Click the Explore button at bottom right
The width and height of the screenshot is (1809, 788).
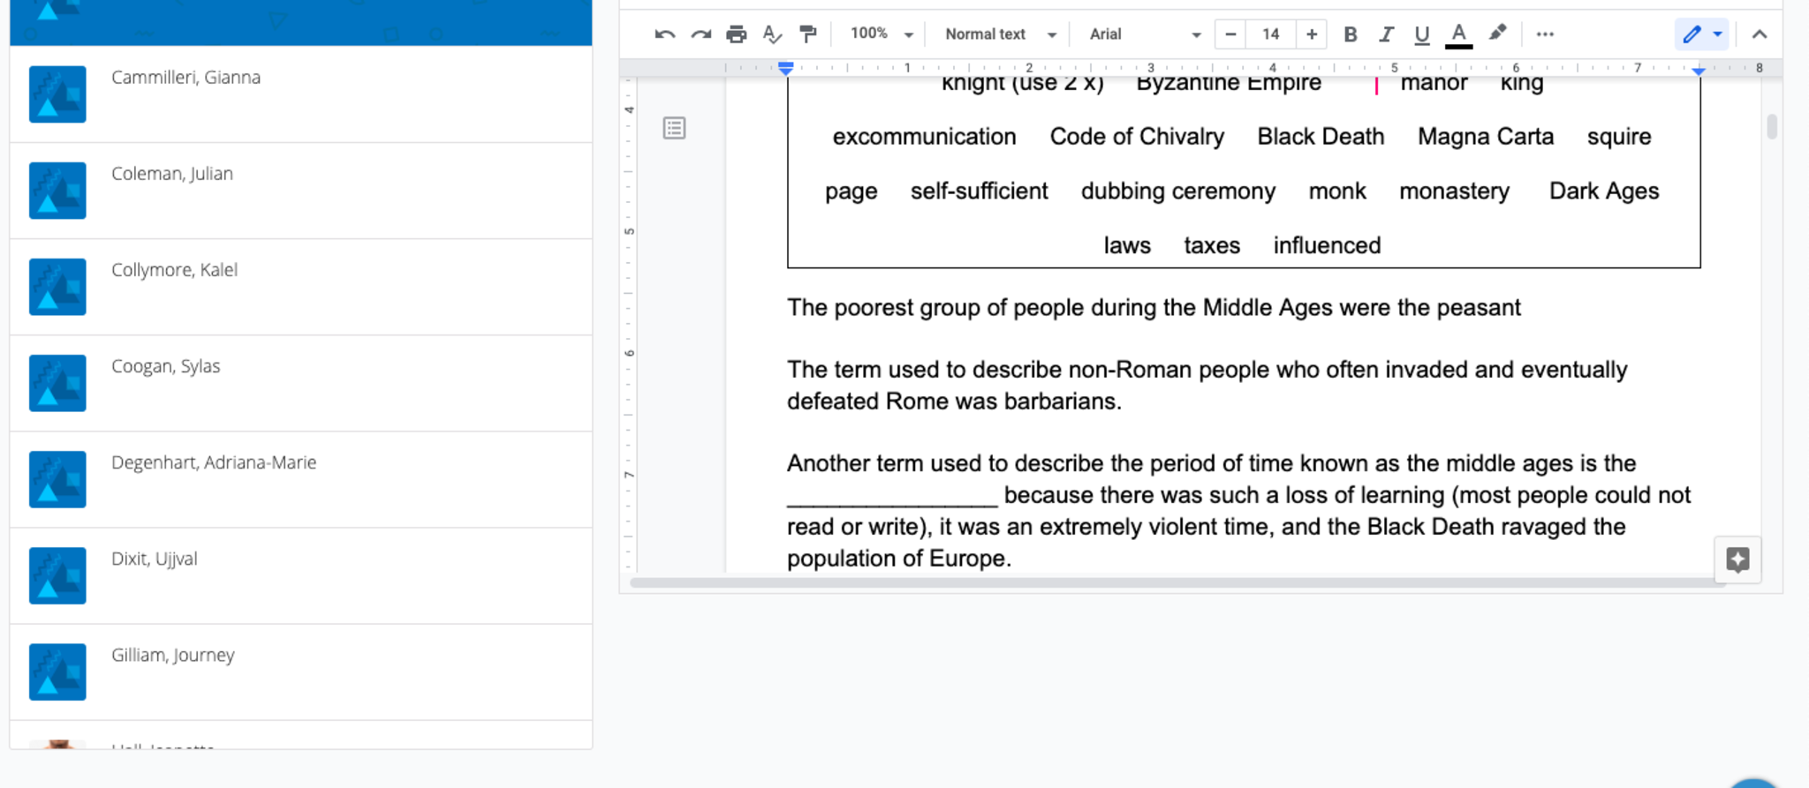[1737, 559]
